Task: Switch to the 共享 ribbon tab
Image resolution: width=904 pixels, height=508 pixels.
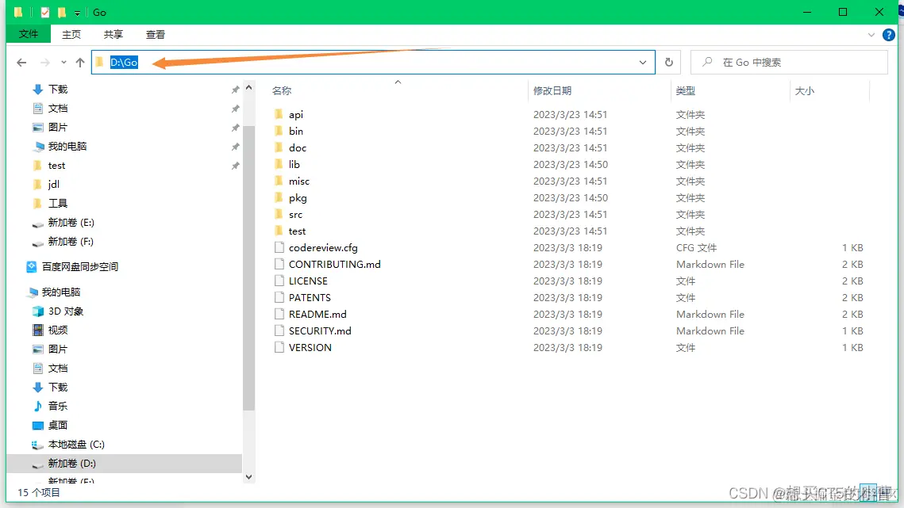Action: point(113,35)
